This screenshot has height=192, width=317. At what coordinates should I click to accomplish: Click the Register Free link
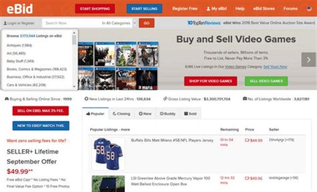(185, 8)
